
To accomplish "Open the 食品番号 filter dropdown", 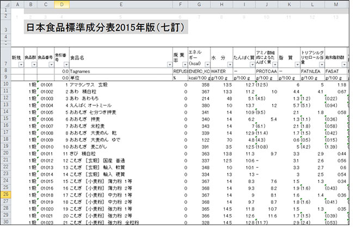I will click(x=51, y=65).
